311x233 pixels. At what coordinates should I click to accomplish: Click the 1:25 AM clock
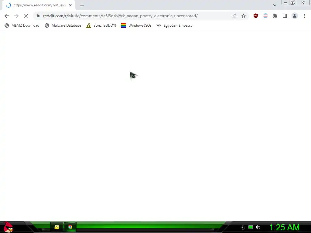coord(284,227)
